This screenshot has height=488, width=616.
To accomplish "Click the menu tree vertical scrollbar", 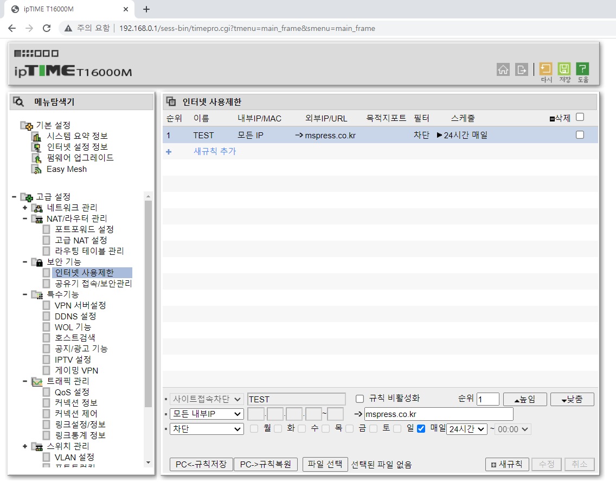I will click(x=148, y=304).
